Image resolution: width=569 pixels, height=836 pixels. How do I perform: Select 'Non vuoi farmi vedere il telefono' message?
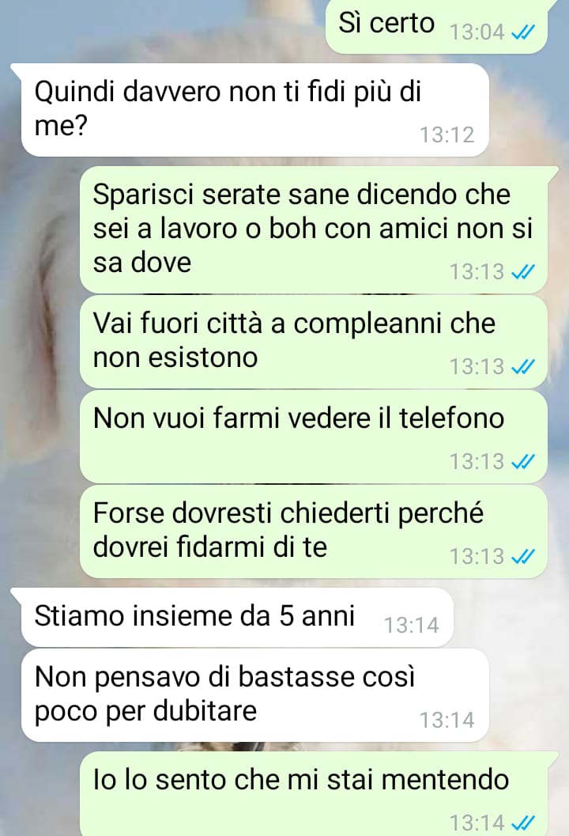tap(313, 437)
